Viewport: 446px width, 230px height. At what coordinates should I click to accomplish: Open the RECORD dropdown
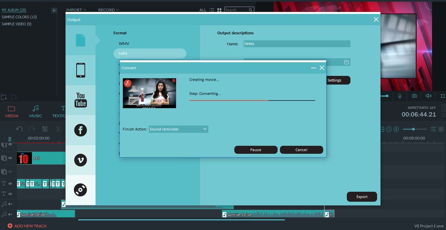pos(109,10)
